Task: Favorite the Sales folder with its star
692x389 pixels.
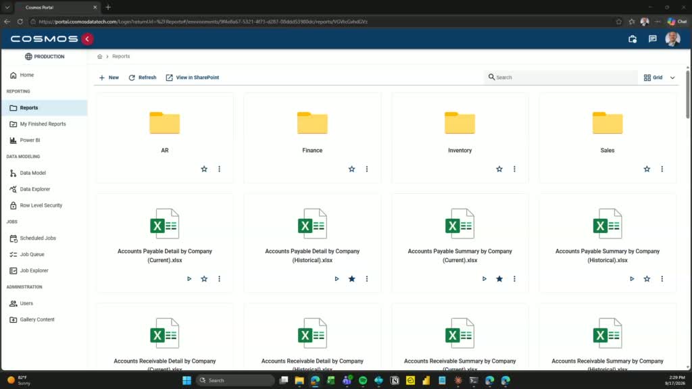Action: click(647, 169)
